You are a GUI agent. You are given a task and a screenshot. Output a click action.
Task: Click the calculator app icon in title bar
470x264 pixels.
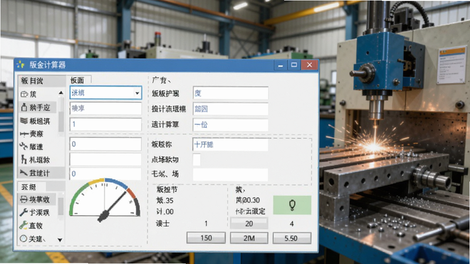coord(20,65)
